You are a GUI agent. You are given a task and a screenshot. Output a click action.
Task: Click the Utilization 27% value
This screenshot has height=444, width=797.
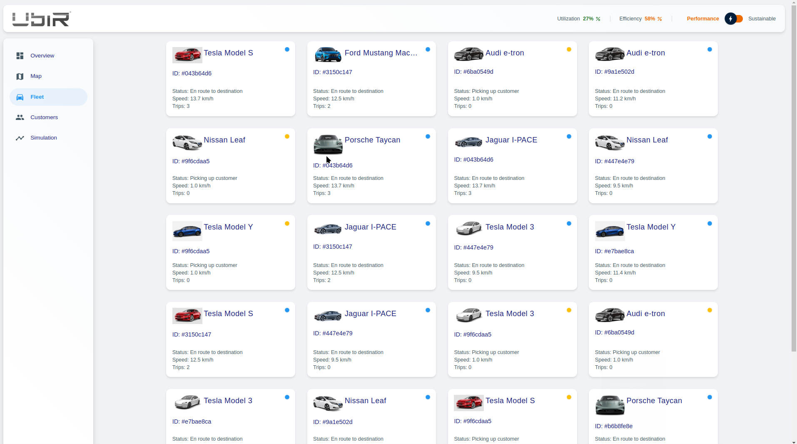(588, 19)
